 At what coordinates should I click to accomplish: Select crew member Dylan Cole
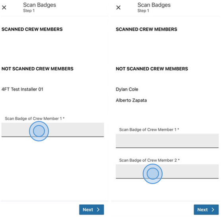(x=127, y=89)
